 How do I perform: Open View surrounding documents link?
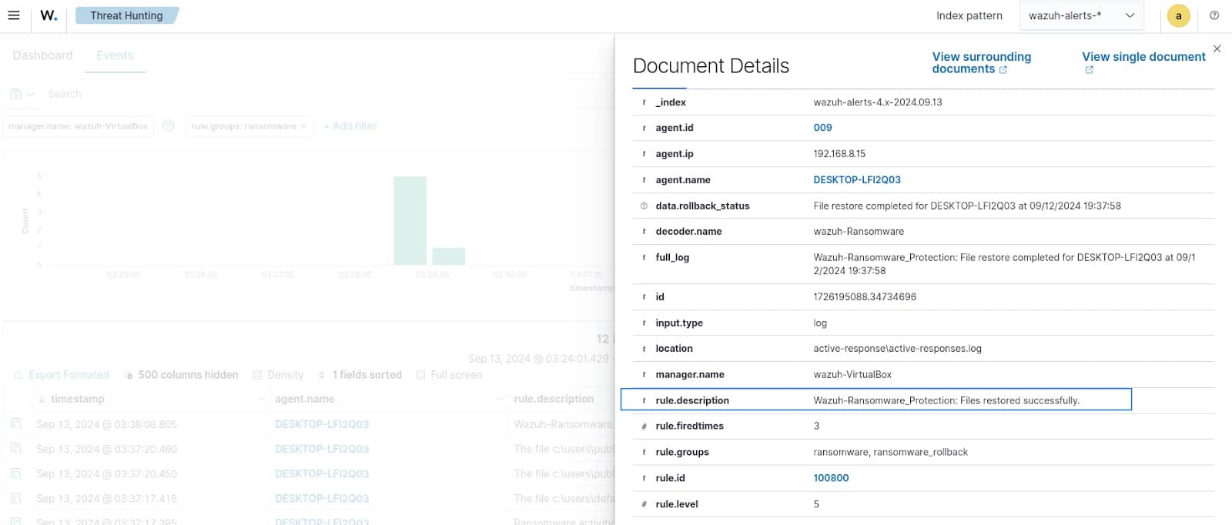[981, 62]
